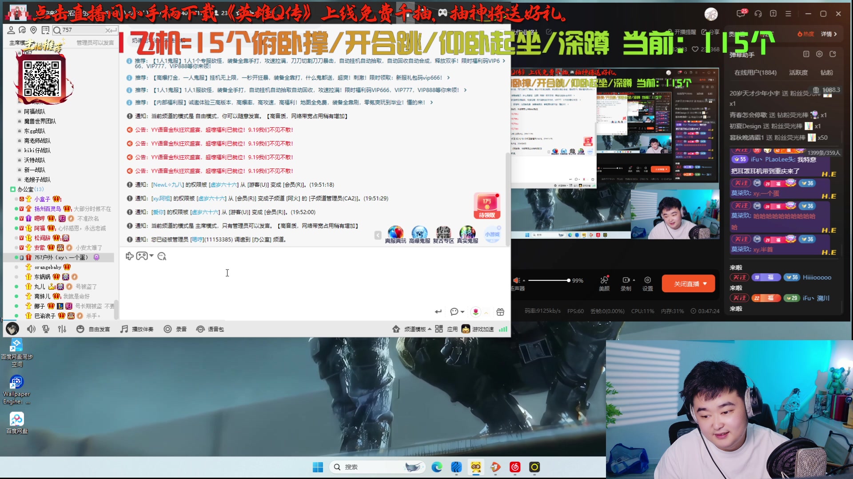
Task: Collapse the game shortcuts with left arrow
Action: coord(378,236)
